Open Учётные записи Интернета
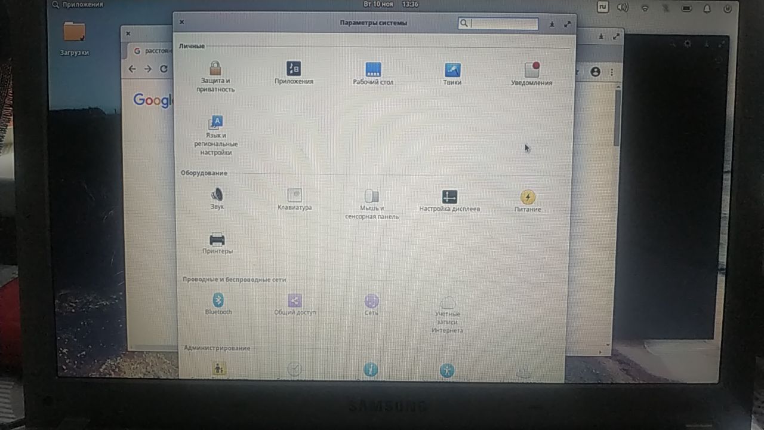 point(448,315)
